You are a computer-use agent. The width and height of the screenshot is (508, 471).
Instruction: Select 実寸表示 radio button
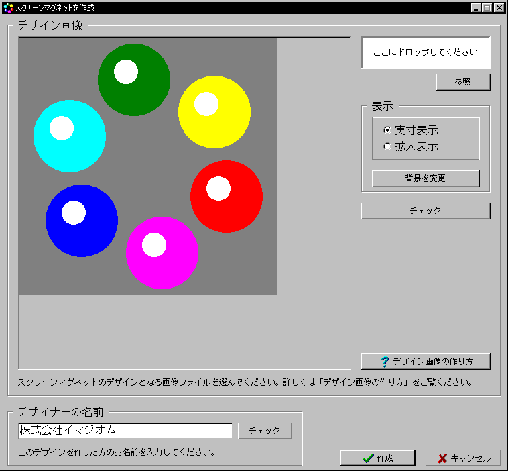(x=387, y=130)
